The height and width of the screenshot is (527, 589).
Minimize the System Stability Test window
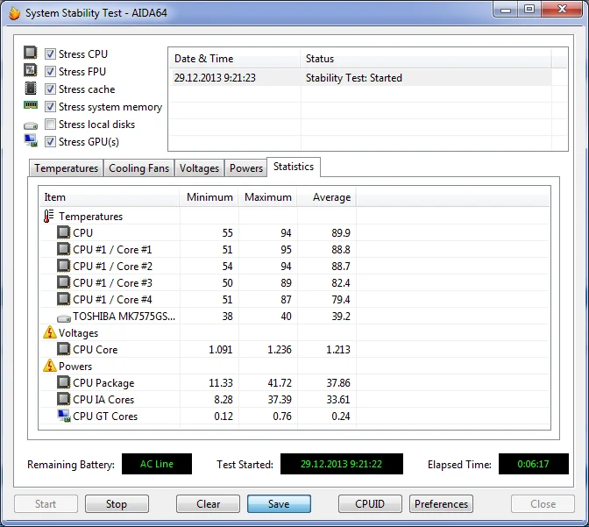click(506, 10)
